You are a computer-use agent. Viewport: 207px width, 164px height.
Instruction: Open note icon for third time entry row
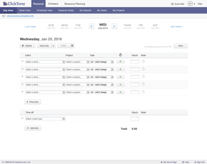(143, 77)
